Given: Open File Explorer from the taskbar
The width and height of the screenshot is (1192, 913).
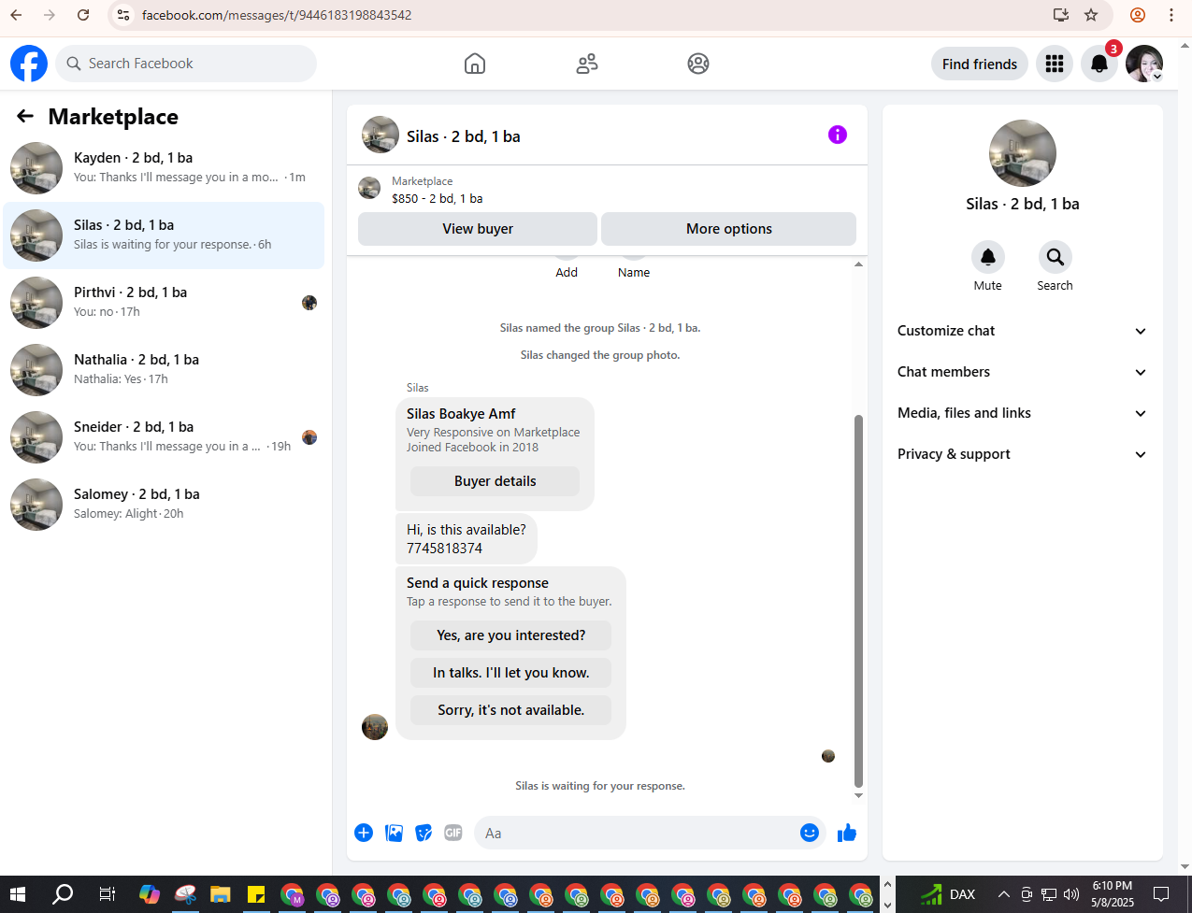Looking at the screenshot, I should point(221,894).
